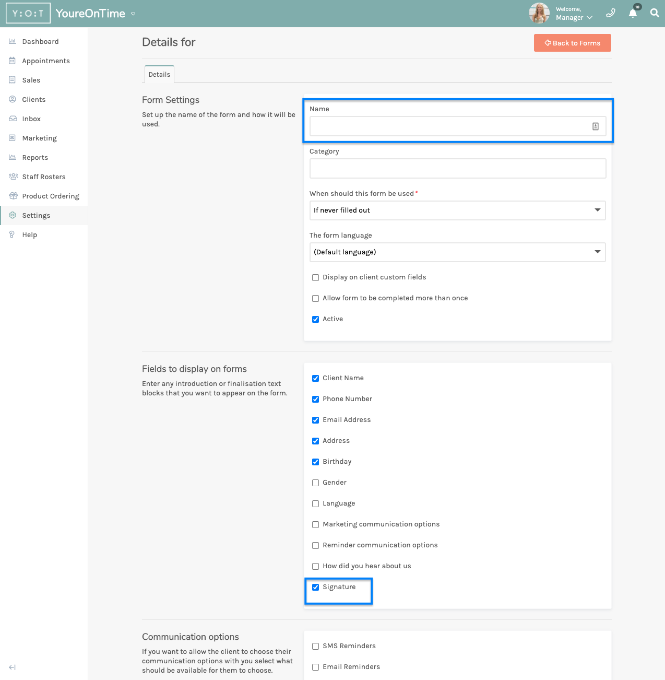Switch to the Details tab
Viewport: 665px width, 680px height.
pos(159,74)
